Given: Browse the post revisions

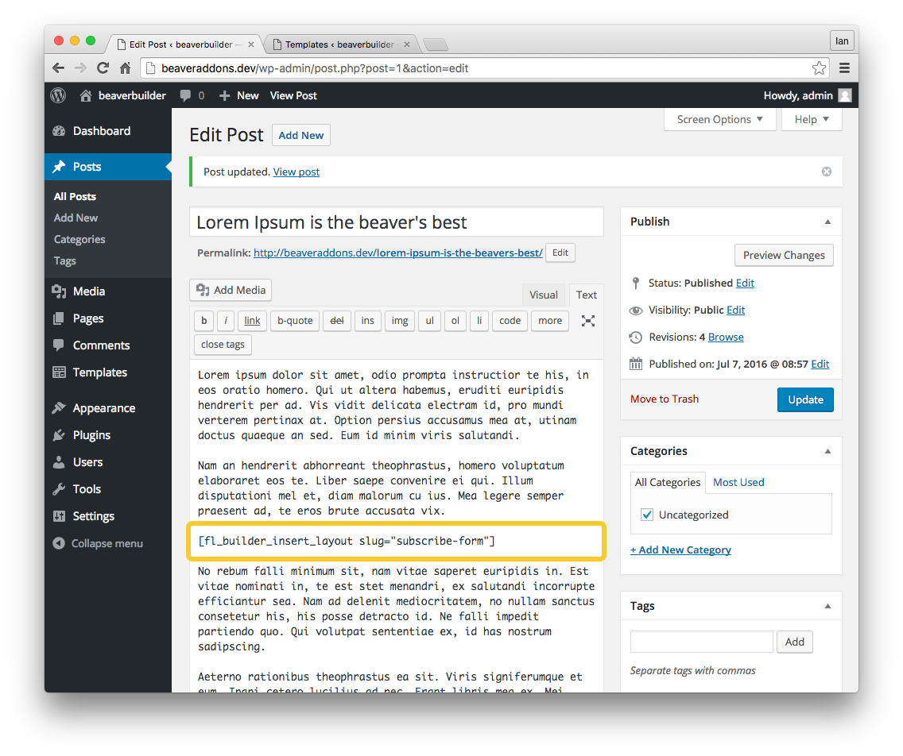Looking at the screenshot, I should (x=726, y=337).
